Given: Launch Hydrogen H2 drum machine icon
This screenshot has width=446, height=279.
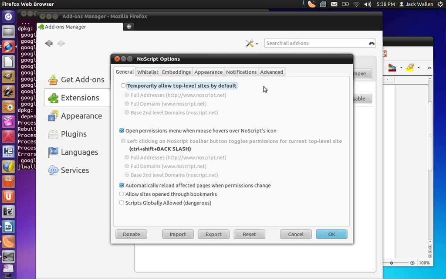Looking at the screenshot, I should tap(8, 152).
